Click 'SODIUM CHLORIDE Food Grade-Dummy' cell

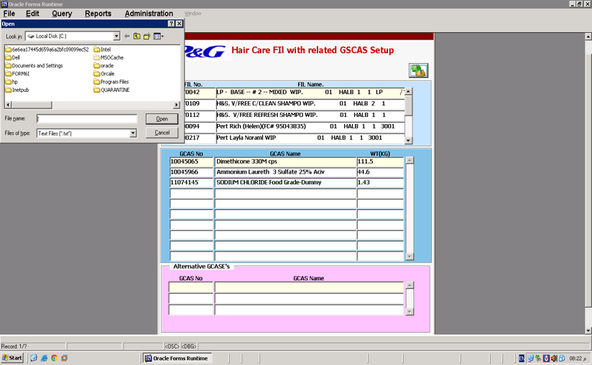point(285,183)
